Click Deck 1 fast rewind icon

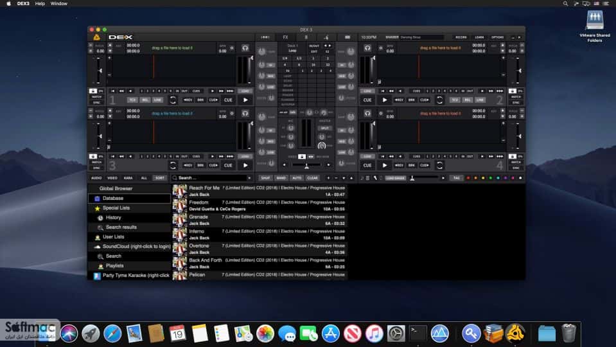(x=122, y=91)
